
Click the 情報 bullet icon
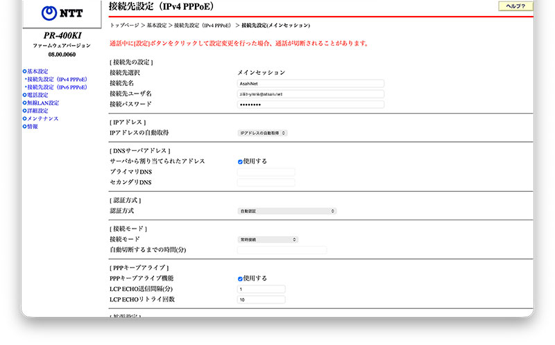24,127
